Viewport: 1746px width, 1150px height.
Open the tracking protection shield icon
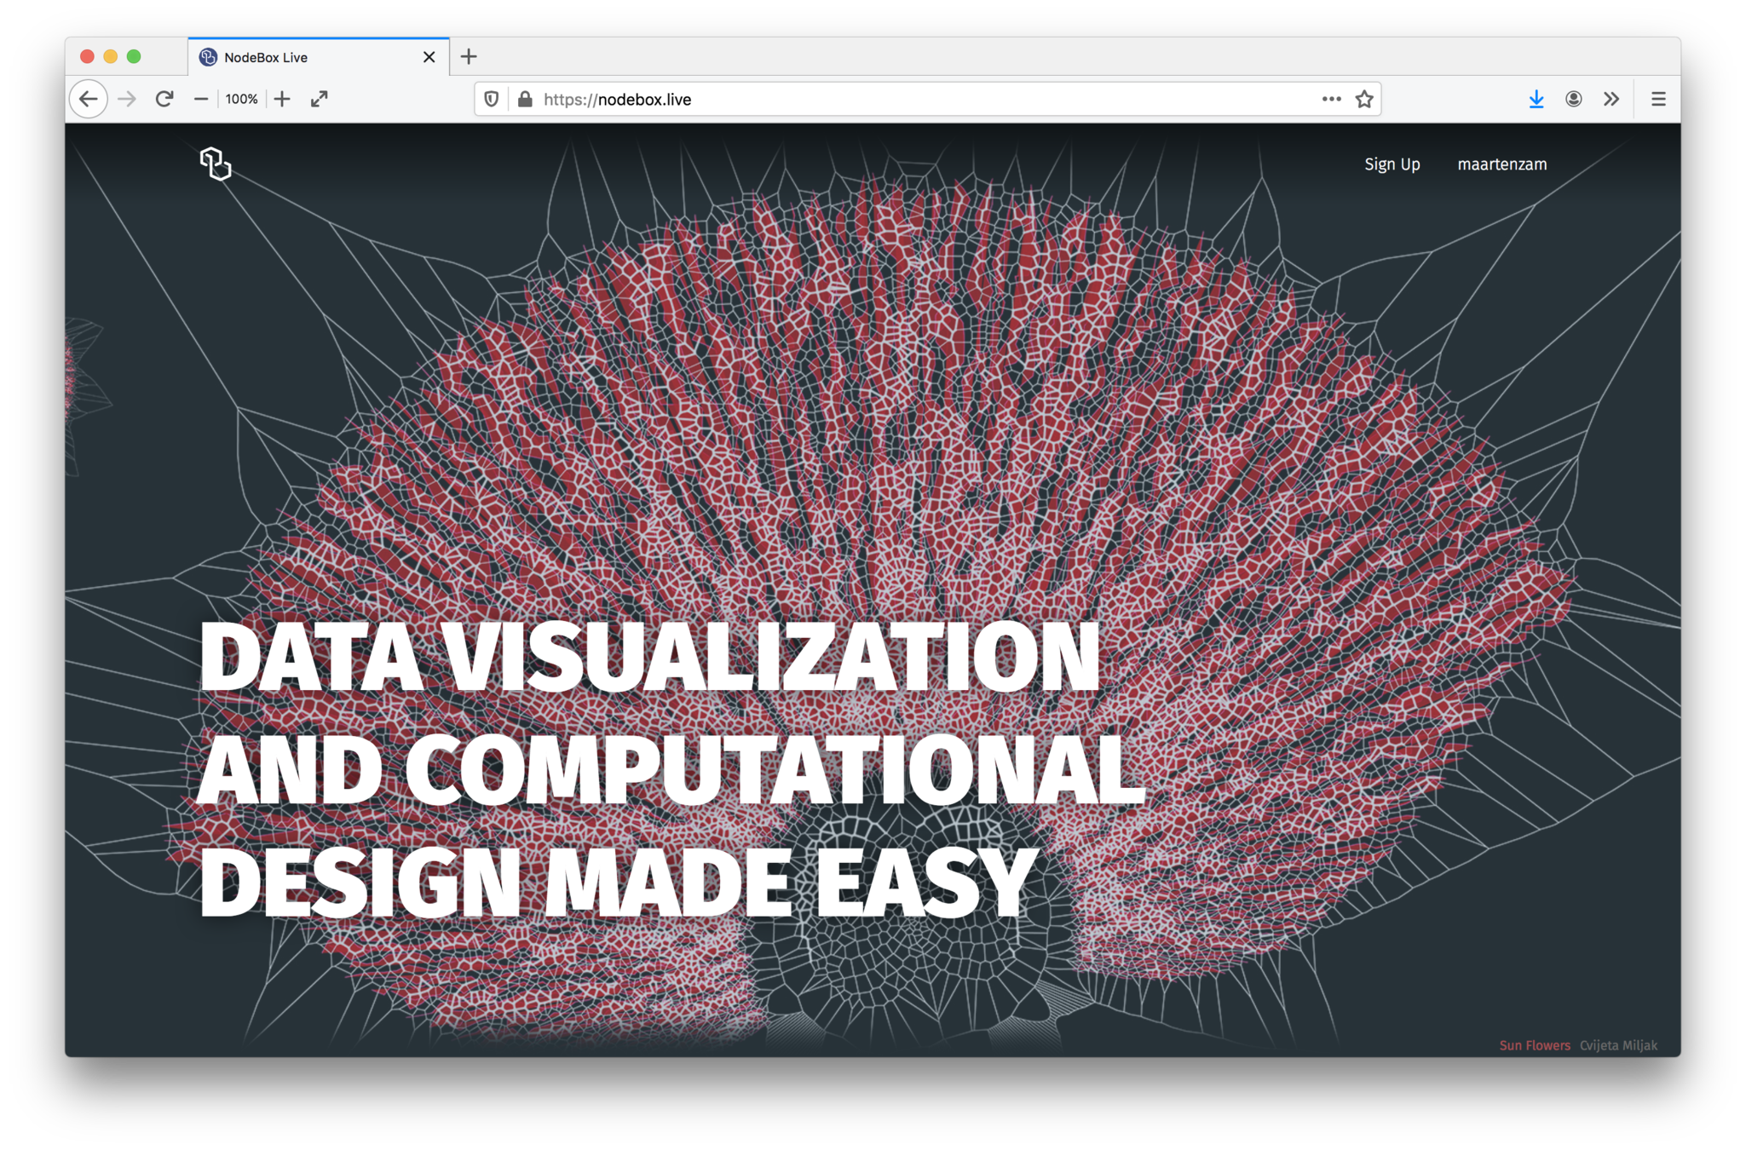click(x=492, y=99)
